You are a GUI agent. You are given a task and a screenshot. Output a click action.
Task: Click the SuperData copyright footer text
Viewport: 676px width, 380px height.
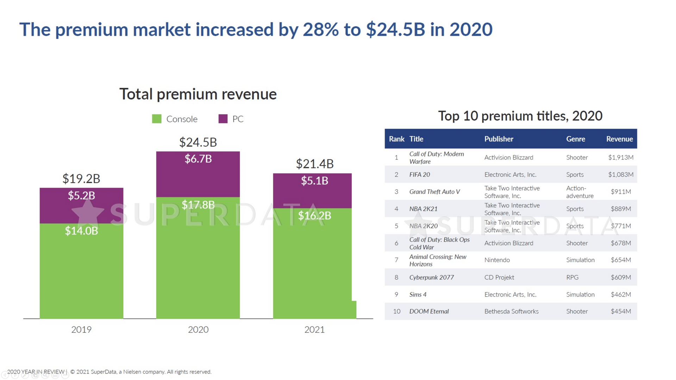click(141, 372)
